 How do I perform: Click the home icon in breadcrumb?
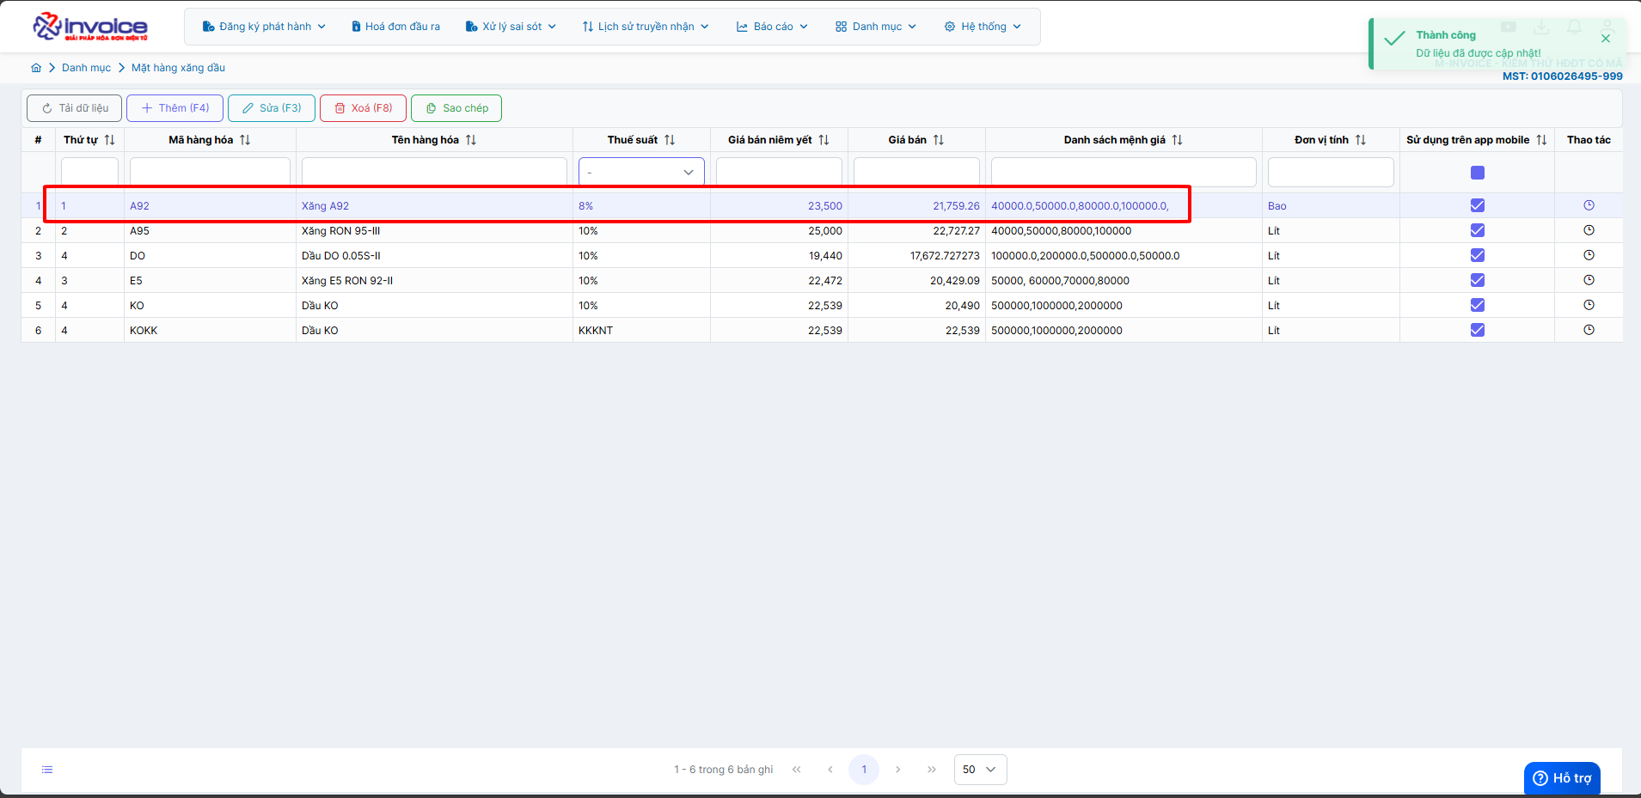click(36, 68)
